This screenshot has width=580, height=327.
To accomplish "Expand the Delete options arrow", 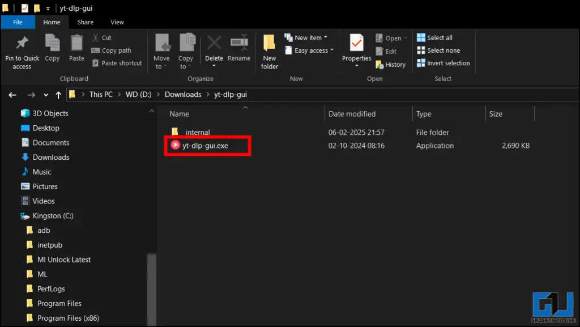I will click(214, 66).
